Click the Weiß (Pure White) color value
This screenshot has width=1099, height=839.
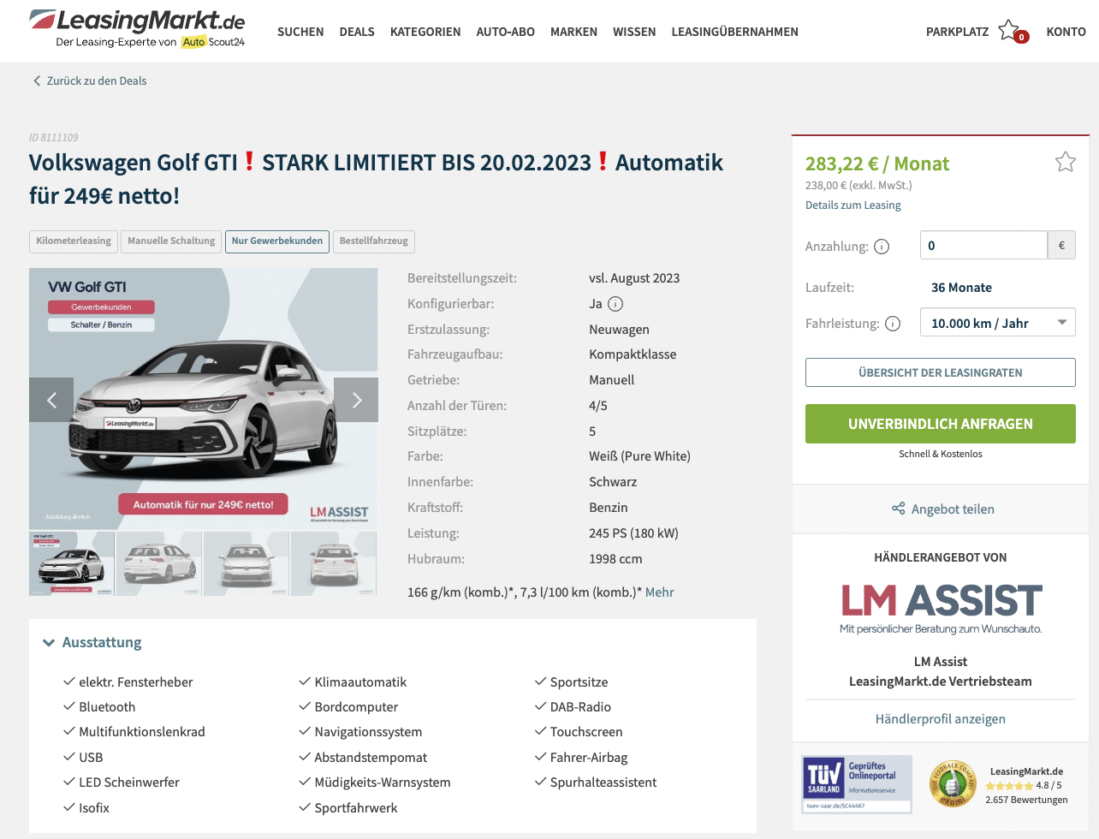point(639,456)
